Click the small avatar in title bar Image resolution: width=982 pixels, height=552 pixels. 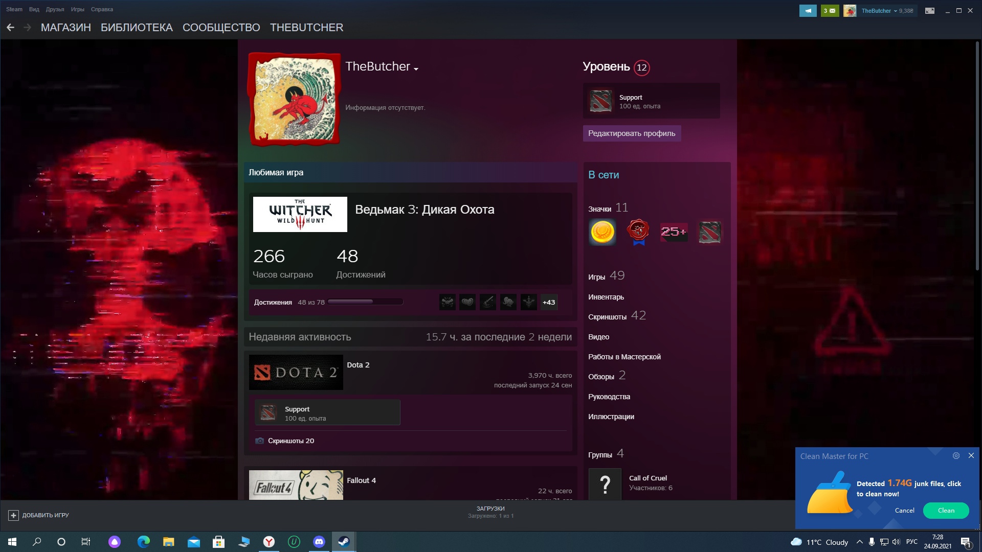[850, 11]
